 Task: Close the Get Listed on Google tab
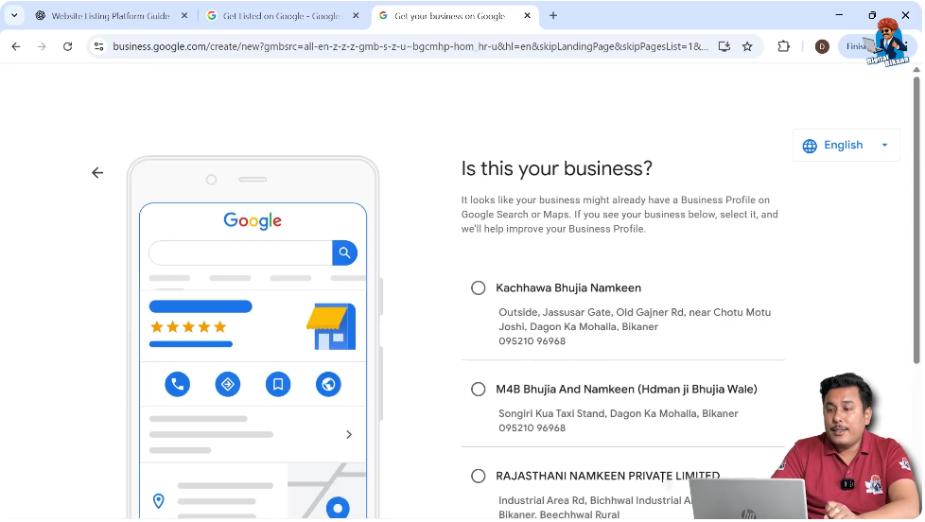pos(356,16)
